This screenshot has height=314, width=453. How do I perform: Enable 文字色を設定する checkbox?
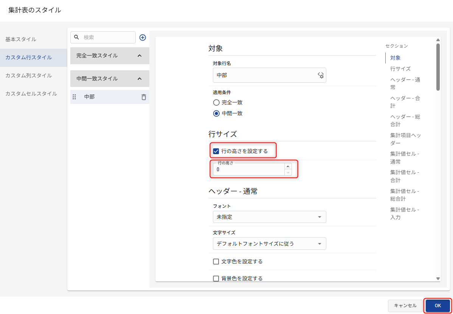(216, 261)
